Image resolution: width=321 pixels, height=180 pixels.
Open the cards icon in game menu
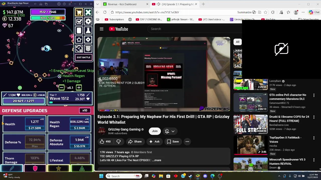pyautogui.click(x=79, y=30)
